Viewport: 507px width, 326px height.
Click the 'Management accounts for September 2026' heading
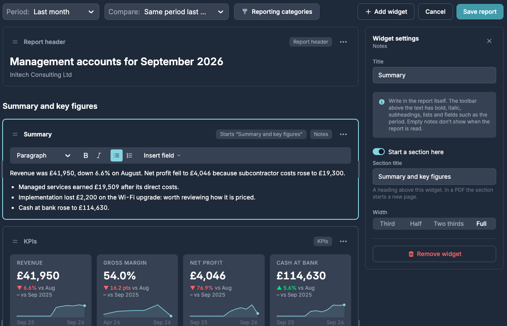(x=117, y=61)
